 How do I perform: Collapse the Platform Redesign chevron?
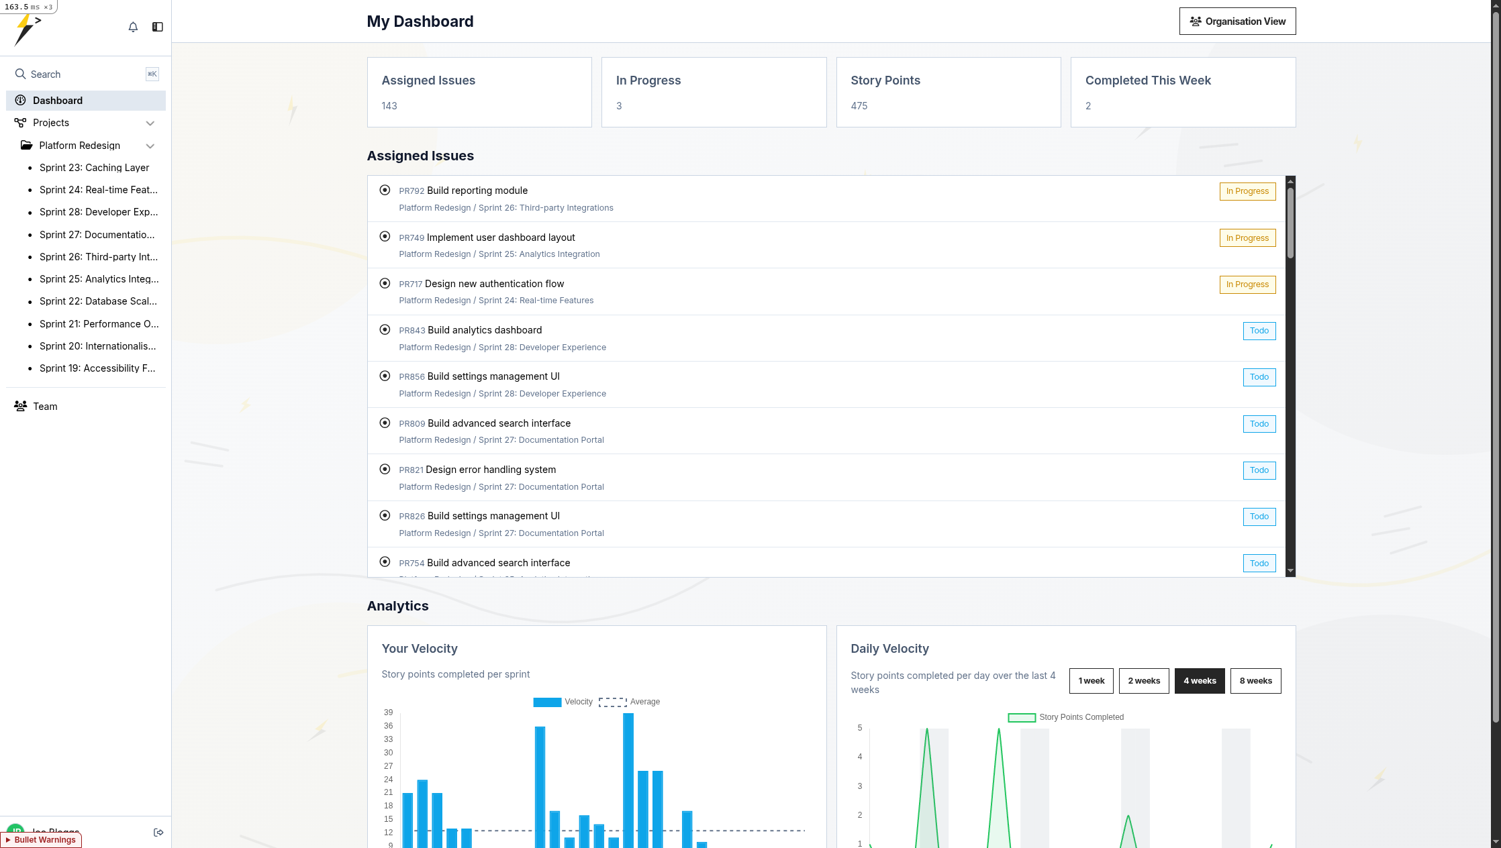(150, 146)
